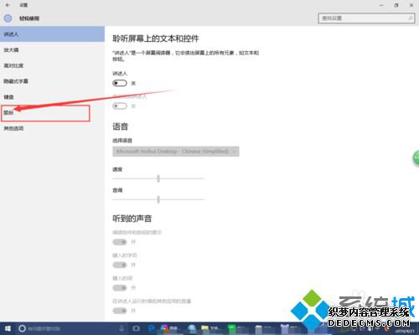Screen dimensions: 419x335
Task: Toggle the auto-start Narrator switch
Action: click(120, 106)
